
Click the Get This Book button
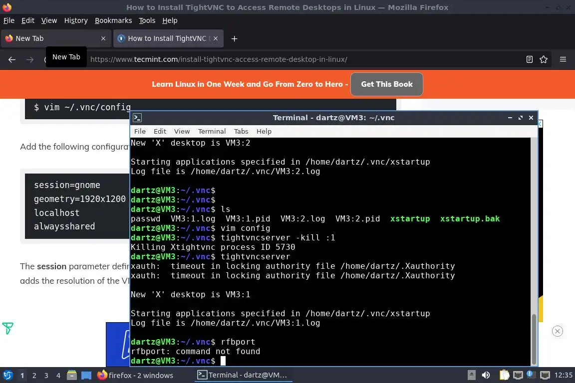pos(386,84)
